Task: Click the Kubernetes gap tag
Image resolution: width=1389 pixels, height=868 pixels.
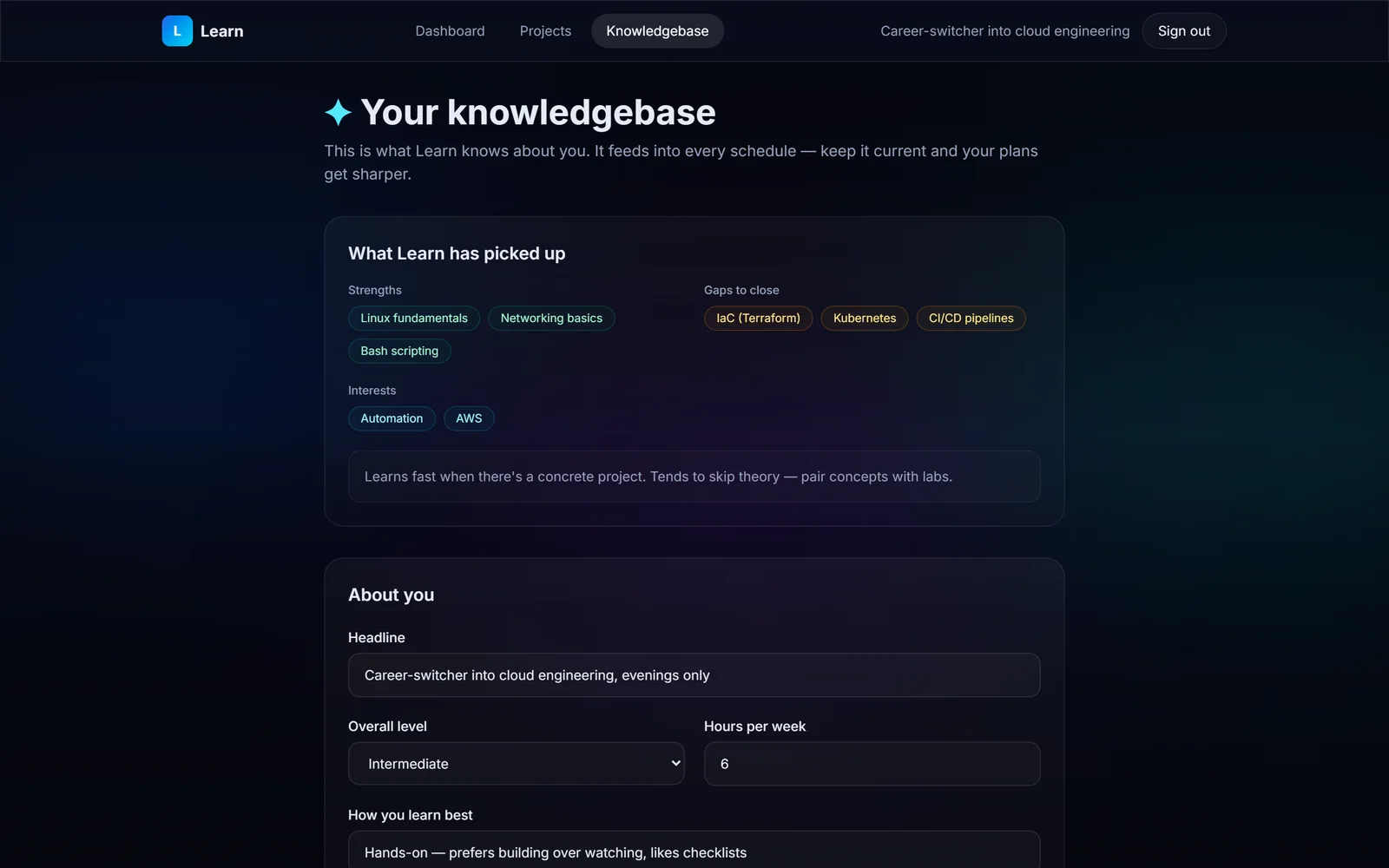Action: click(x=865, y=319)
